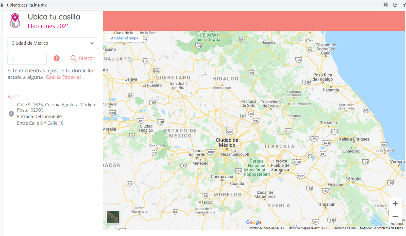Viewport: 406px width, 236px height.
Task: Zoom in the map with plus button
Action: (x=395, y=204)
